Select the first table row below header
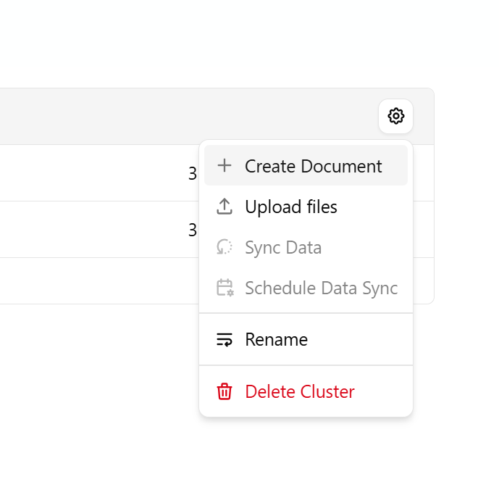The width and height of the screenshot is (499, 487). [x=94, y=173]
